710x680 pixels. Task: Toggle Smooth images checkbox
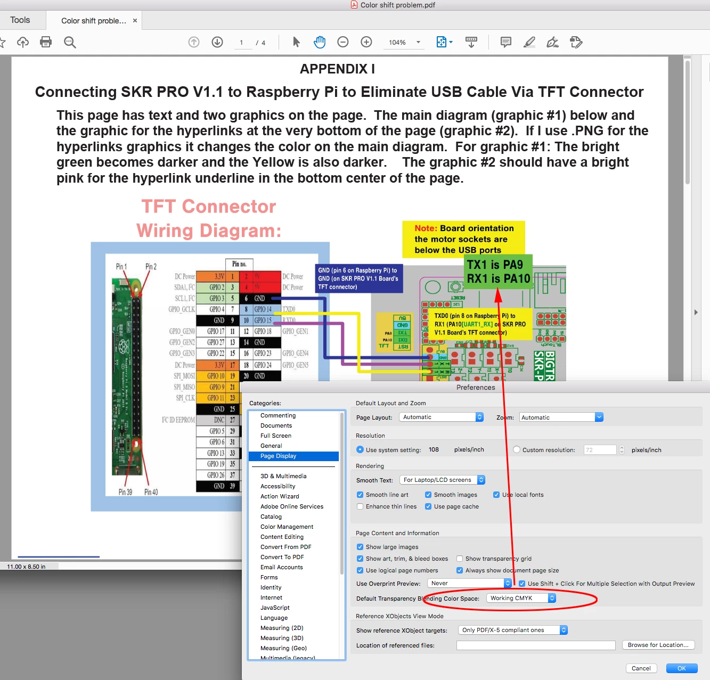point(428,495)
